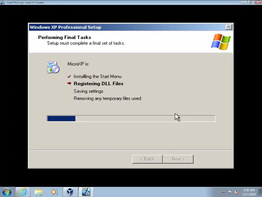Open Internet Explorer from the taskbar
The image size is (262, 197).
(x=23, y=192)
